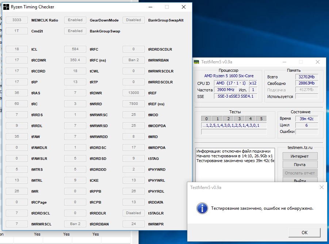This screenshot has width=329, height=244.
Task: Minimize the Ryzen Timing Checker window
Action: (x=150, y=7)
